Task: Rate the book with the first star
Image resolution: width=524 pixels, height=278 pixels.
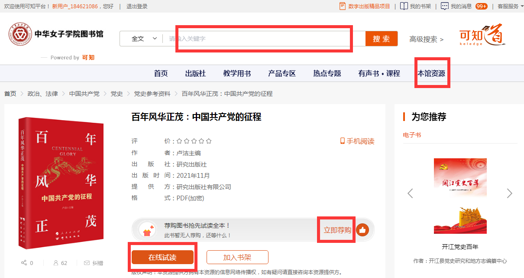Action: coord(179,141)
